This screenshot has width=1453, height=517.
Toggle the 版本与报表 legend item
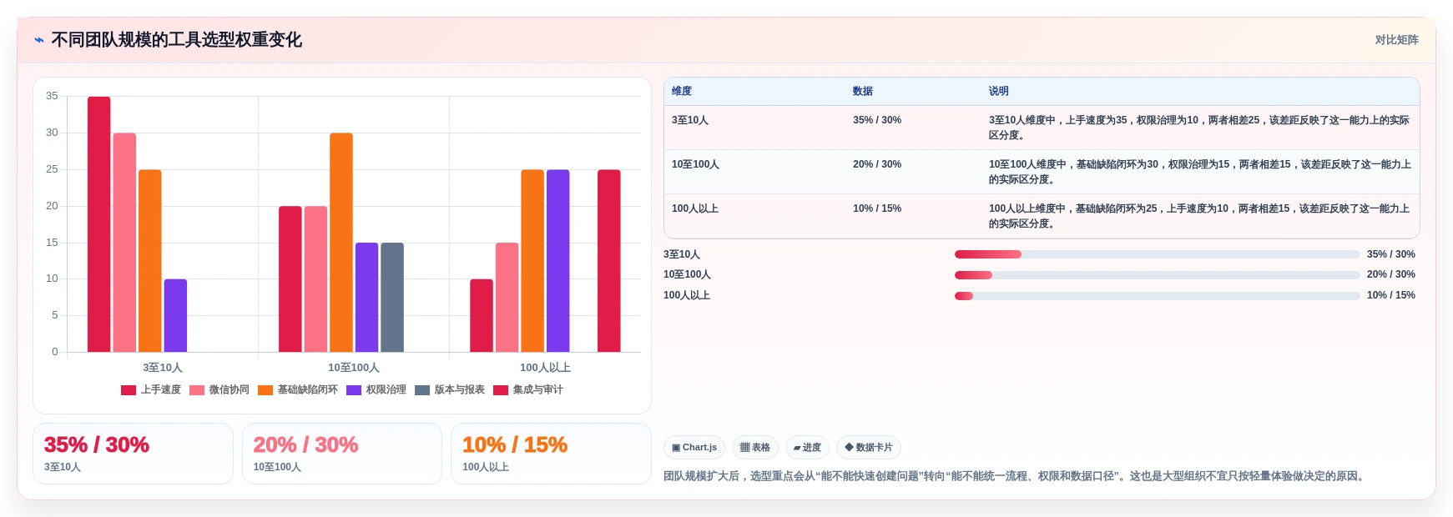(x=450, y=389)
